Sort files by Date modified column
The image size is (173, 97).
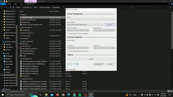click(x=54, y=11)
